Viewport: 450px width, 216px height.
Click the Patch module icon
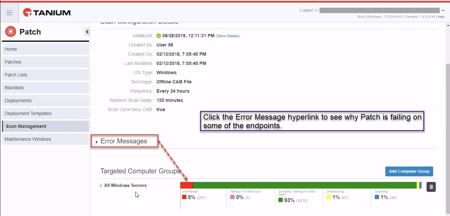point(11,32)
